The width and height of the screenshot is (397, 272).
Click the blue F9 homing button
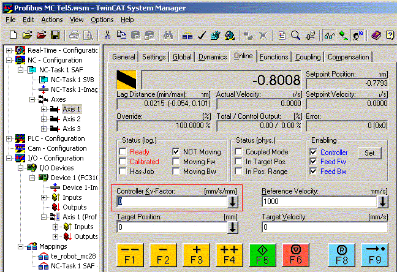click(x=374, y=255)
